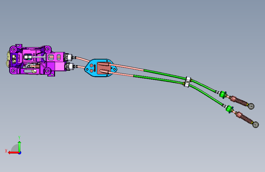The image size is (265, 172).
Task: Select the upper white cable clip
Action: 188,79
